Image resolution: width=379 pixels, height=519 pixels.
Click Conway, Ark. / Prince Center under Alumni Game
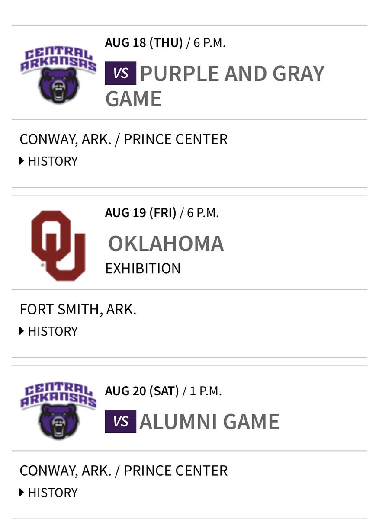coord(124,471)
